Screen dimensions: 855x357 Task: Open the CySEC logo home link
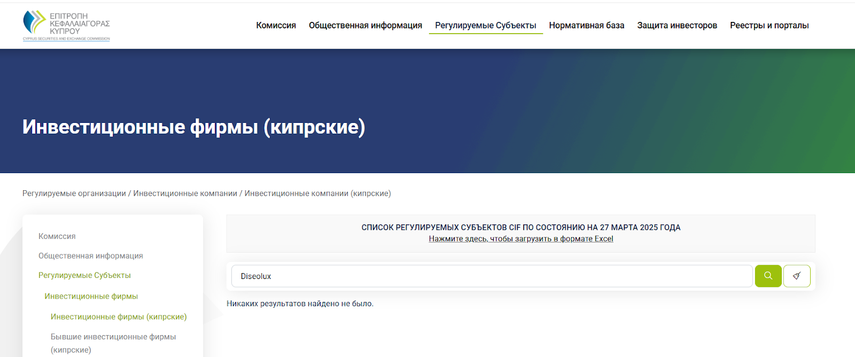(66, 26)
